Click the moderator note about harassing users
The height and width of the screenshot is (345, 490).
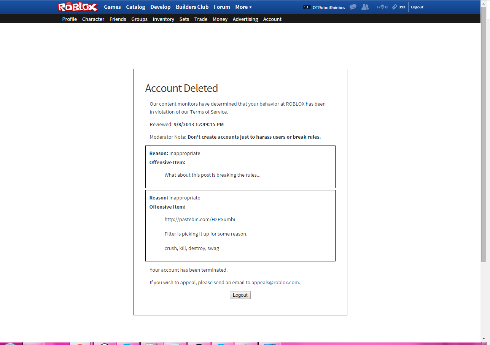pos(254,137)
